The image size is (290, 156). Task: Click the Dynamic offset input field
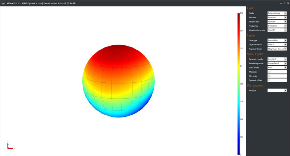tap(277, 80)
